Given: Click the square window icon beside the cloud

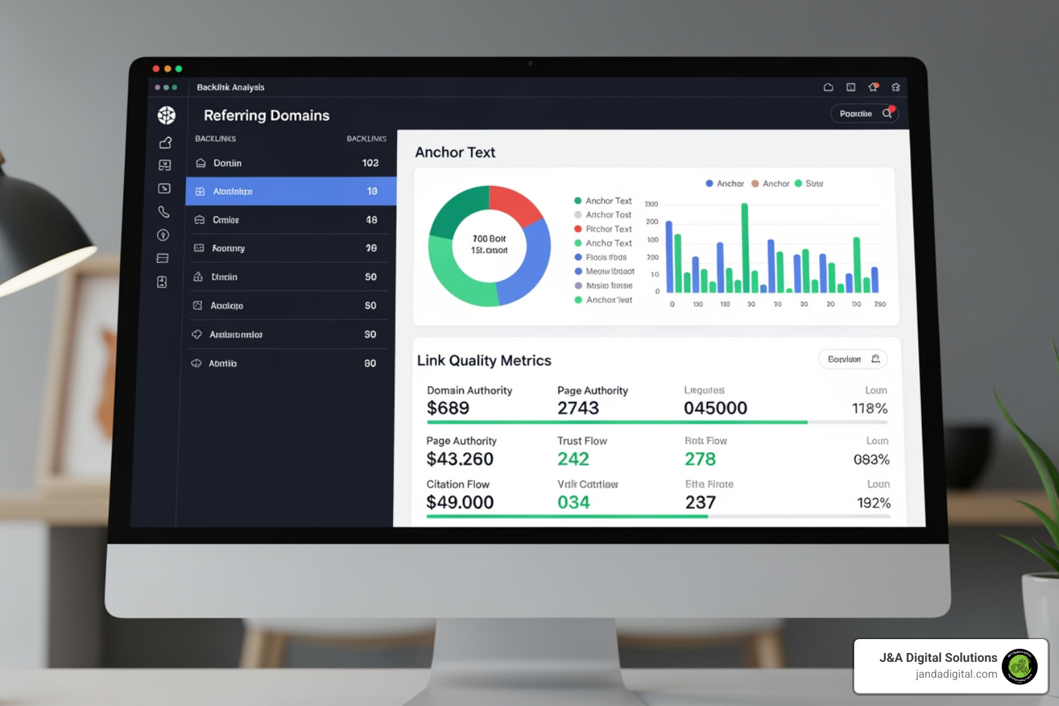Looking at the screenshot, I should [851, 88].
